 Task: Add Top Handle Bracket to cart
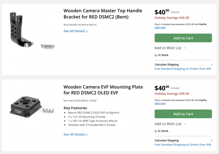click(x=183, y=38)
